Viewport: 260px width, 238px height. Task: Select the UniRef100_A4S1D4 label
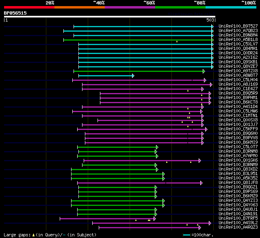tap(238, 106)
